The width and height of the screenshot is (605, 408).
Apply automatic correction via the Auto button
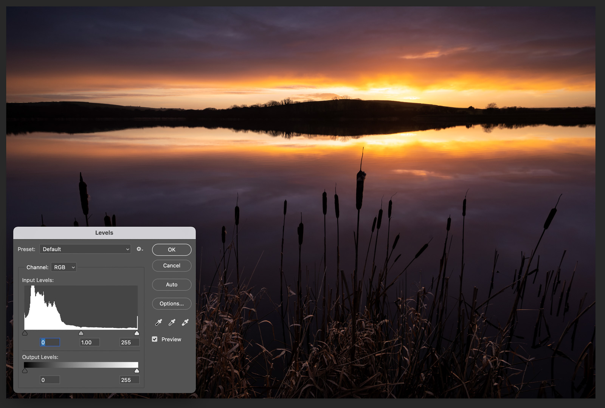tap(171, 285)
